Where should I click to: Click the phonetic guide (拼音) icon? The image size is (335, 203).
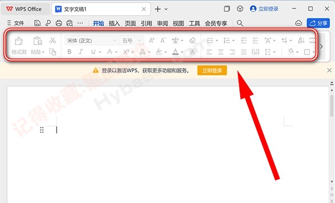coord(175,40)
